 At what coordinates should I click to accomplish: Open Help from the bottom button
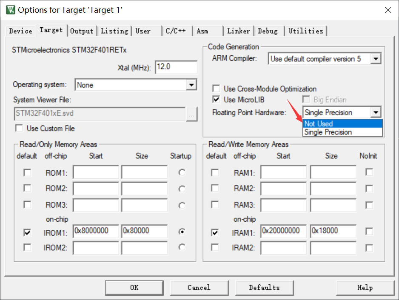pos(365,287)
